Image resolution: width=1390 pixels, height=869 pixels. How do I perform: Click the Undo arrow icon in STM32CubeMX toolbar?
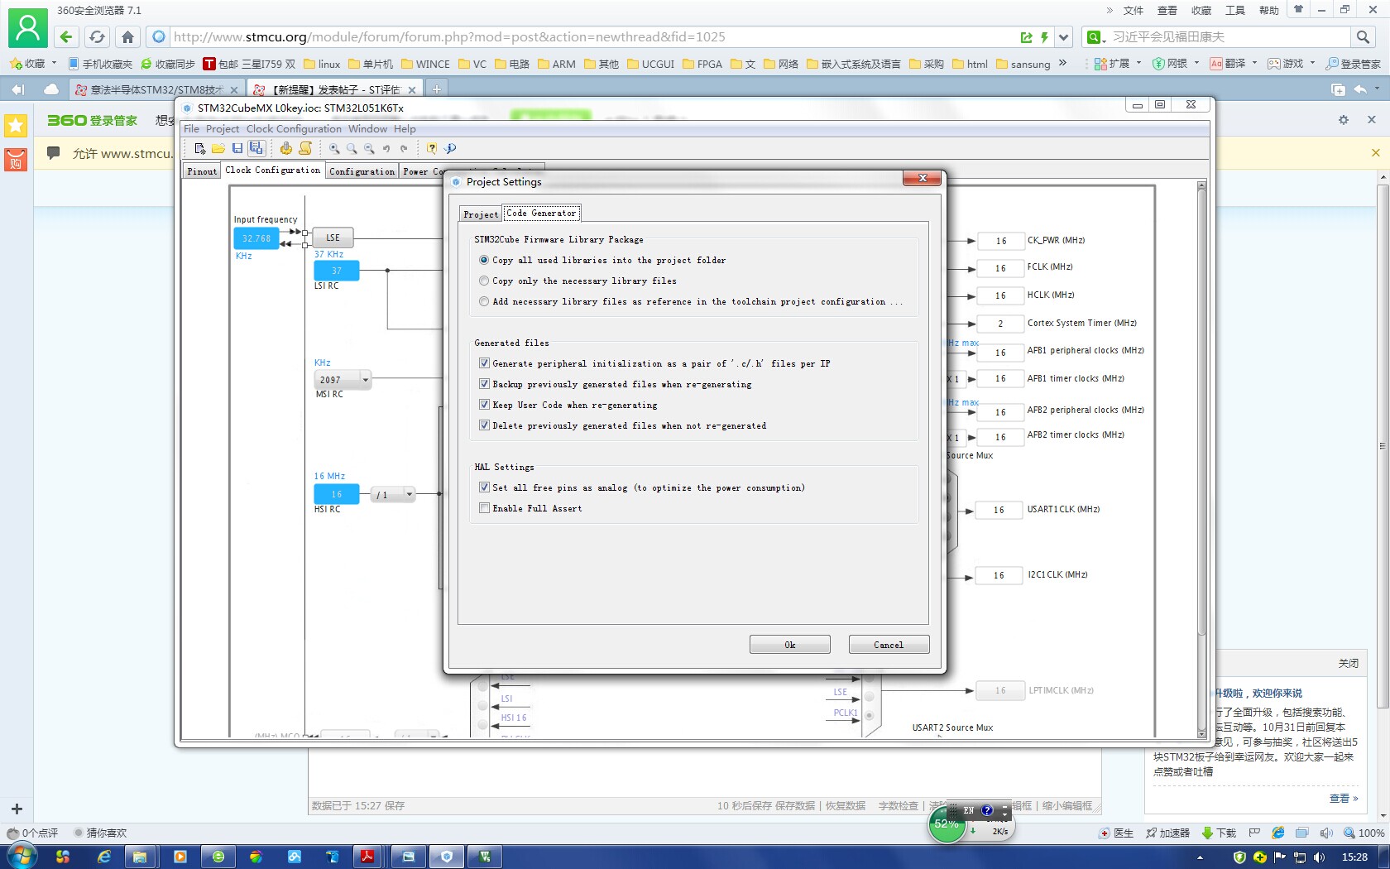[386, 148]
